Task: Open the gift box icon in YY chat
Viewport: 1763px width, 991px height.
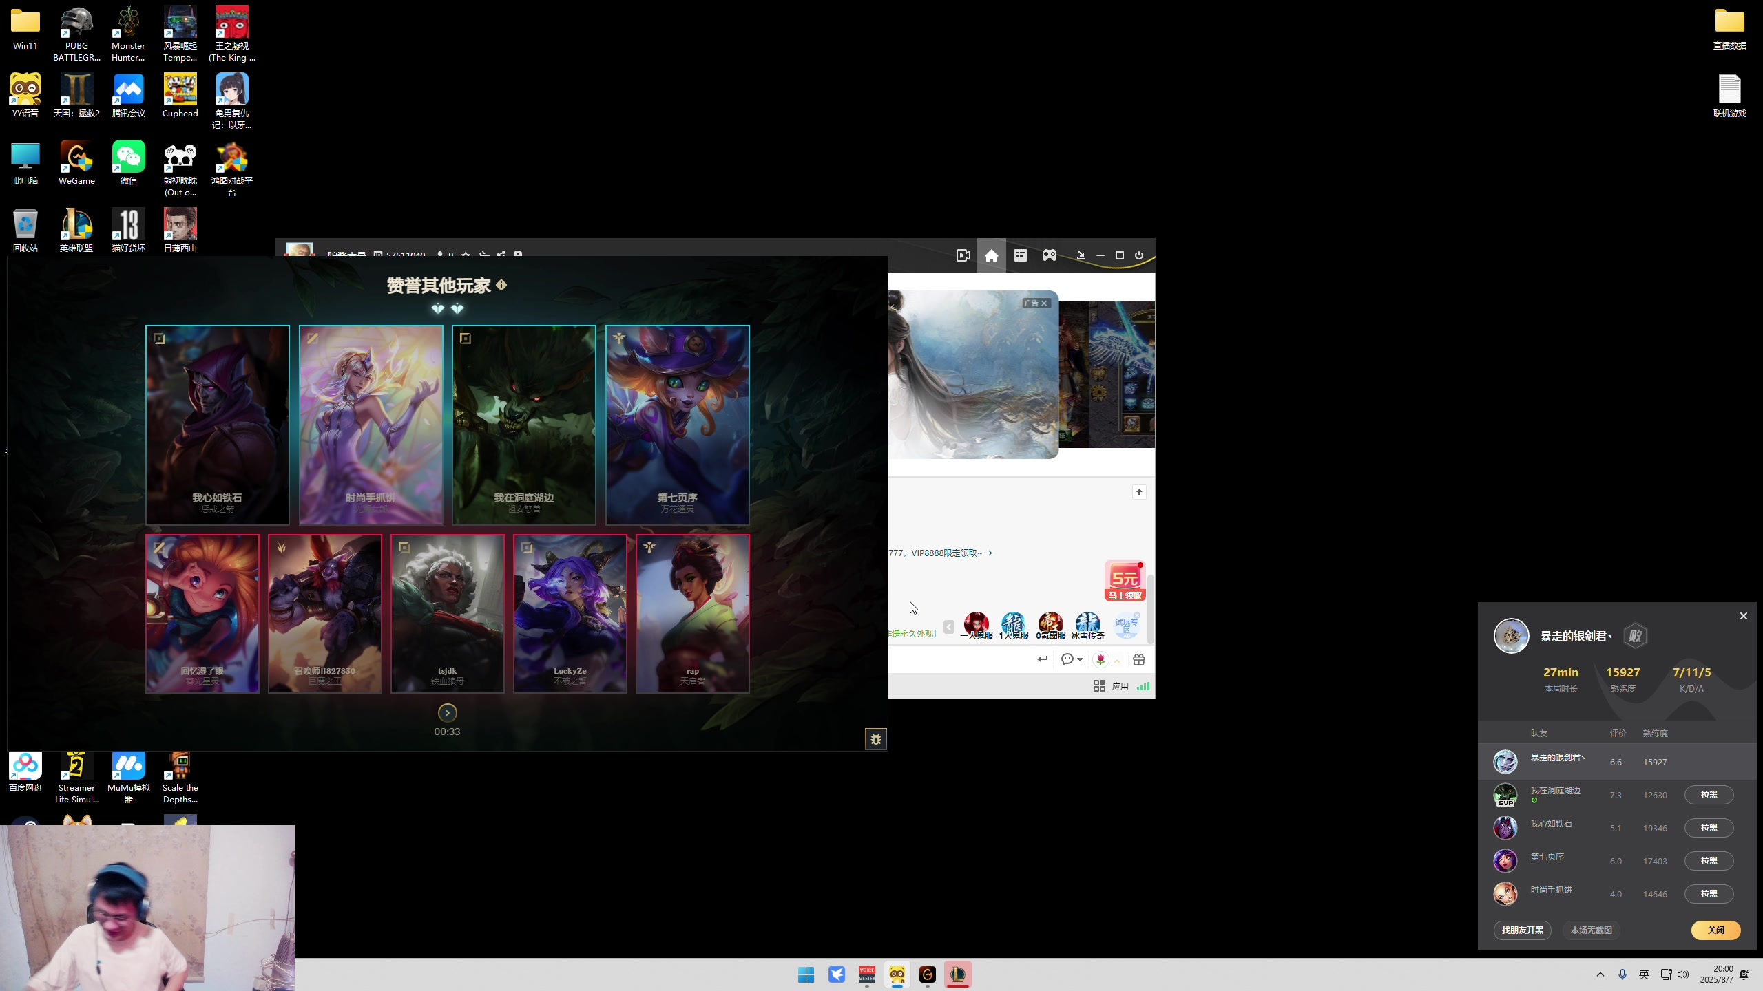Action: [x=1139, y=659]
